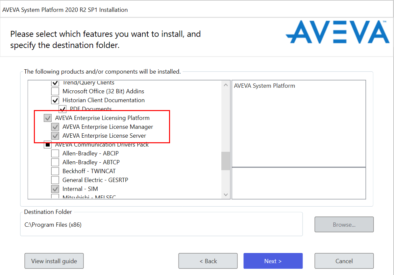Go back to the previous installer step
The image size is (394, 275).
[x=208, y=261]
